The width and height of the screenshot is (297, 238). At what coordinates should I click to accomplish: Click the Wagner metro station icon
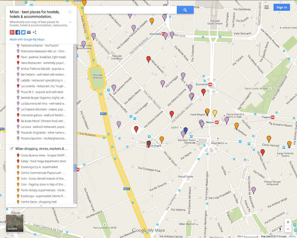[x=217, y=122]
